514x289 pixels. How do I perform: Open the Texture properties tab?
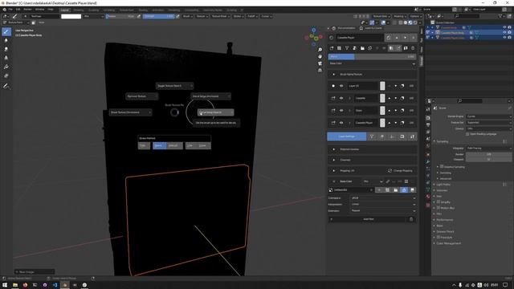428,206
